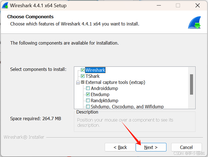Cancel the Wireshark setup
This screenshot has width=208, height=157.
click(186, 147)
